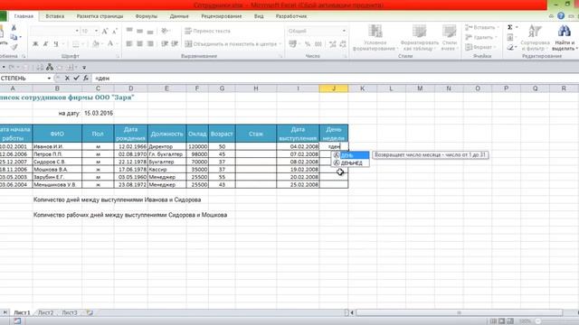Decrease indent
This screenshot has height=325, width=579.
coord(165,44)
